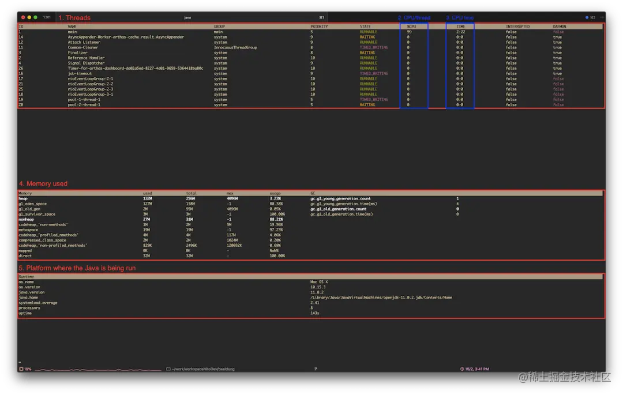Click the InnocuousThreadGroup group cell
Screen dimensions: 623x395
coord(235,47)
